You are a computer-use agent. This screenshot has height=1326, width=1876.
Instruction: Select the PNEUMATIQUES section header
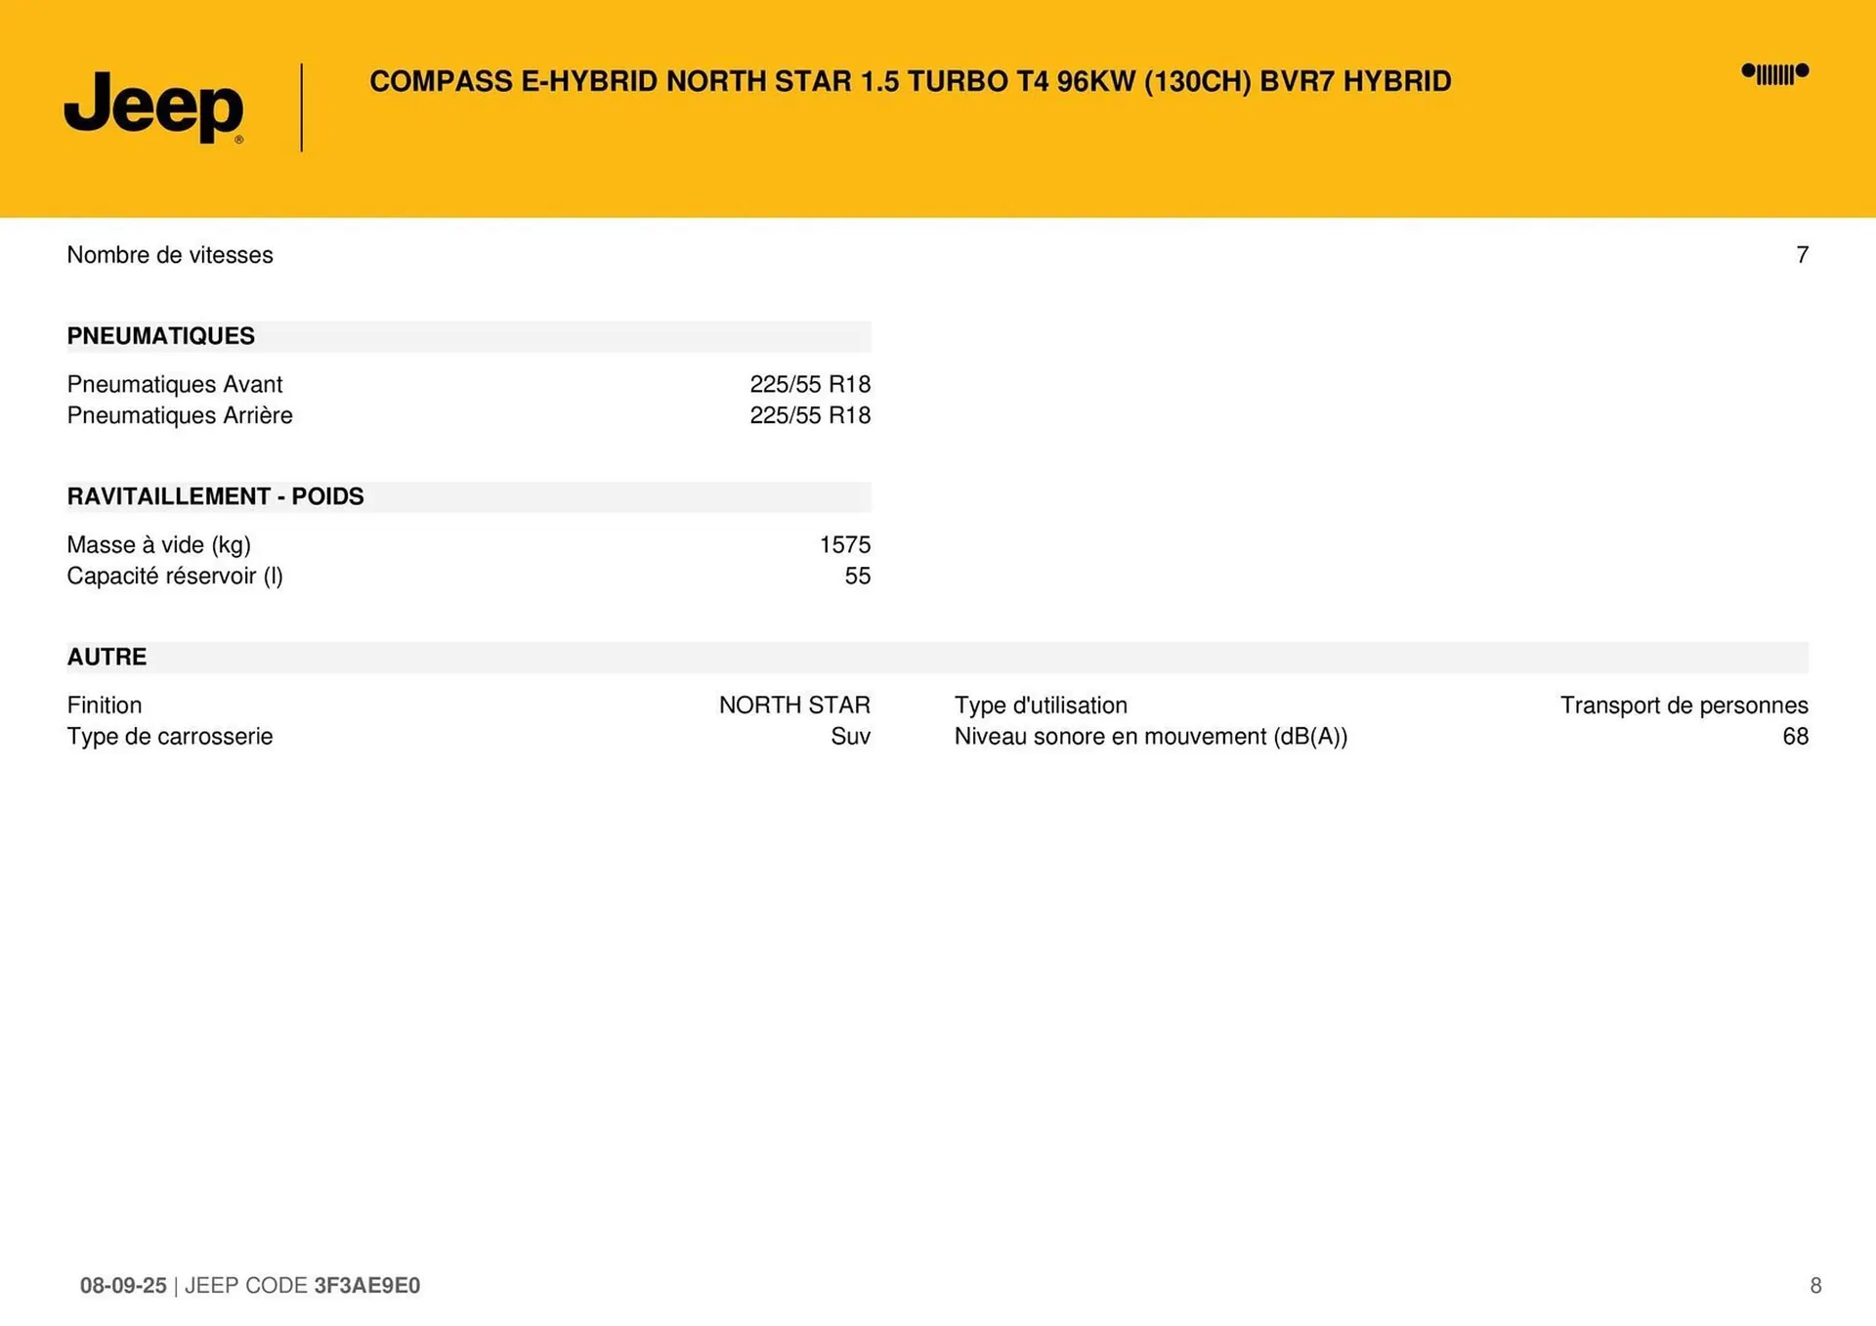tap(161, 336)
